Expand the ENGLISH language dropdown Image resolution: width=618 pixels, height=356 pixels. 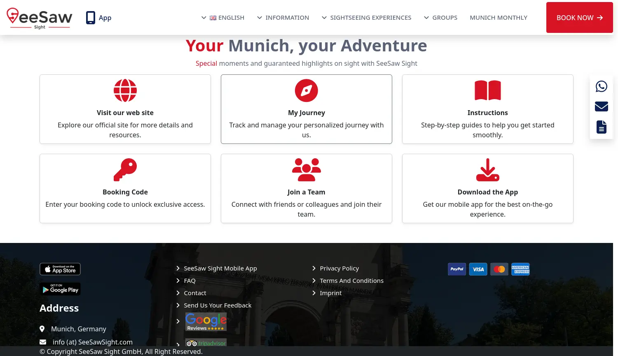[x=227, y=17]
